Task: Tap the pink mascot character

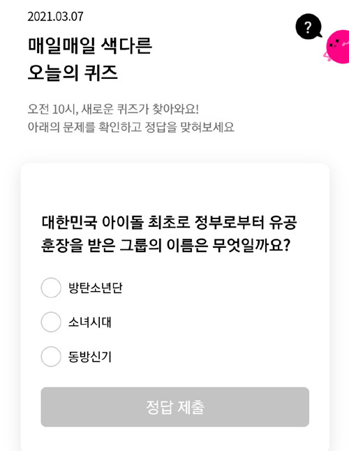Action: coord(337,47)
